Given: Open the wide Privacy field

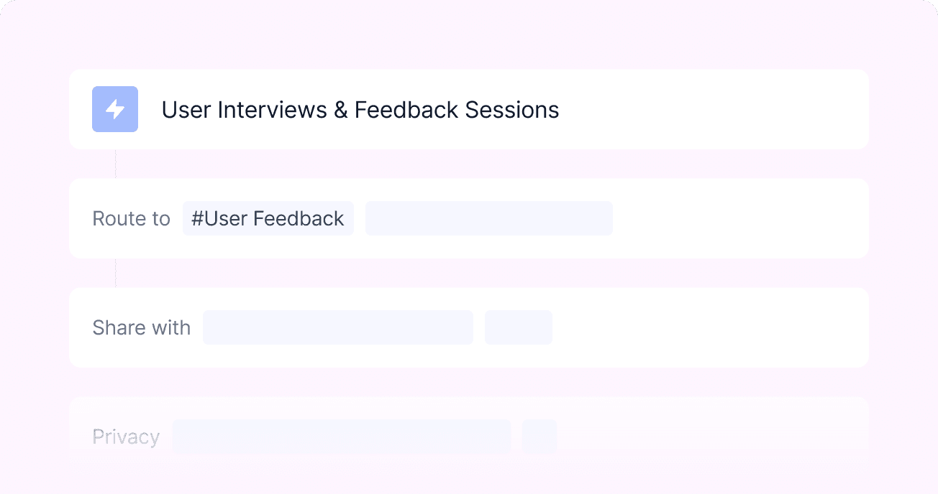Looking at the screenshot, I should [x=341, y=436].
